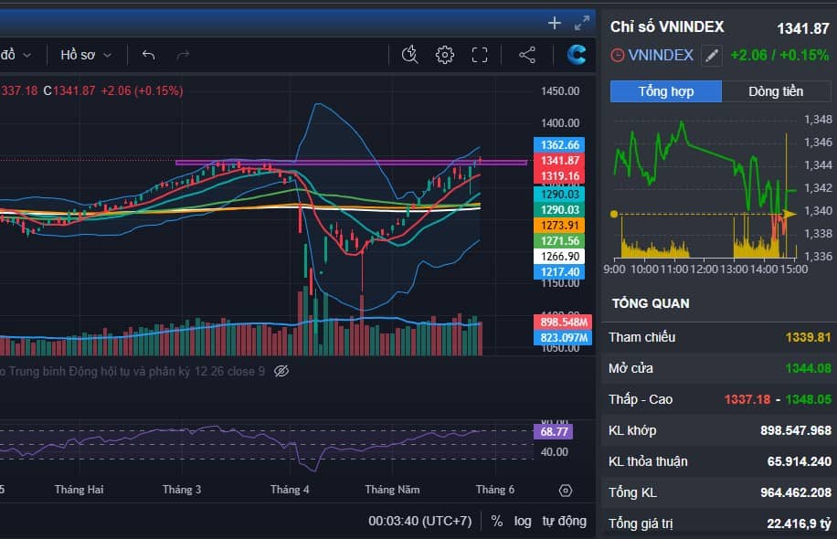Click the Tháng 6 time axis label
837x539 pixels.
(495, 490)
